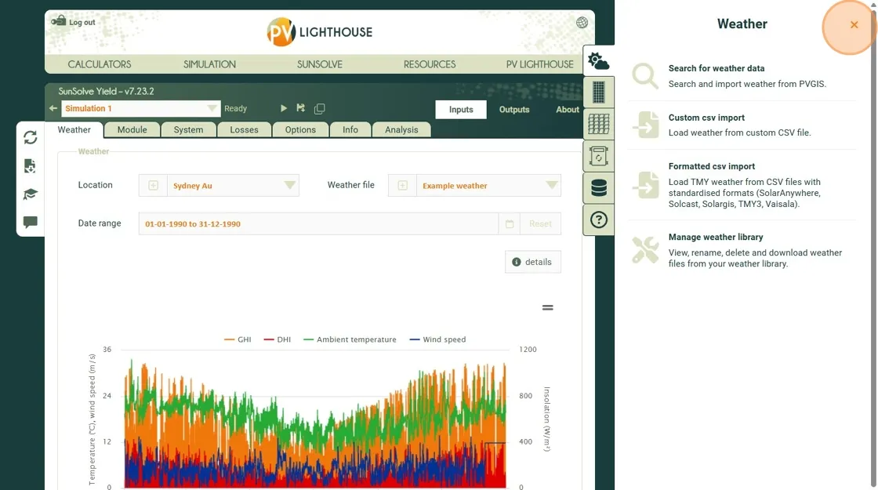The image size is (878, 490).
Task: Open the Outputs tab
Action: pos(514,110)
